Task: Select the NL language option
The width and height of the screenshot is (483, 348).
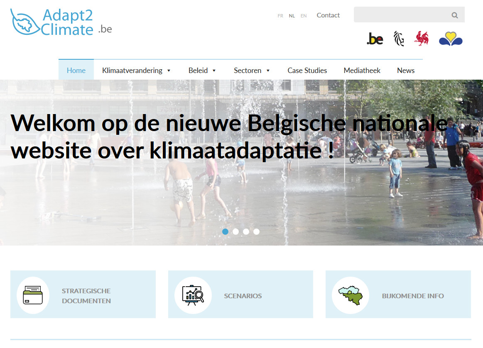Action: tap(292, 16)
